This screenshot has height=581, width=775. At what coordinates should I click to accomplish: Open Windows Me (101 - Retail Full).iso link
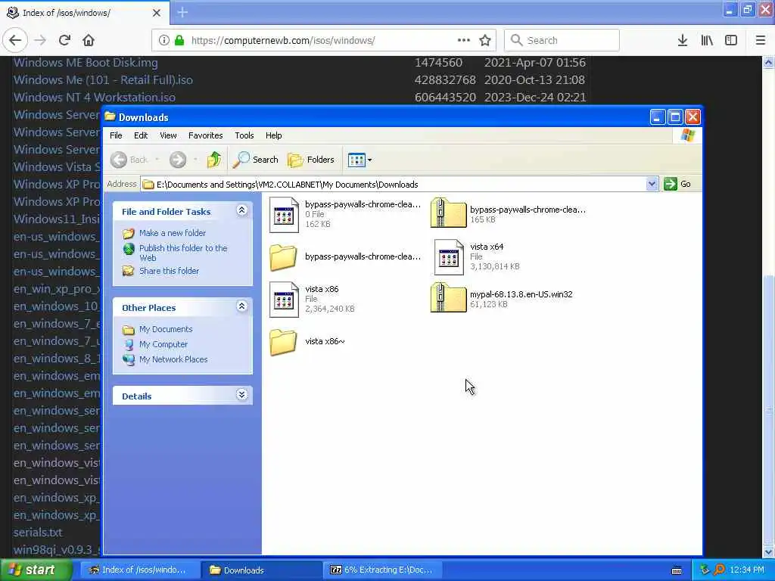(x=103, y=80)
